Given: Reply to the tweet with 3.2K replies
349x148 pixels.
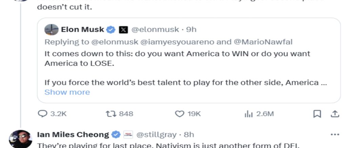Looking at the screenshot, I should 42,114.
